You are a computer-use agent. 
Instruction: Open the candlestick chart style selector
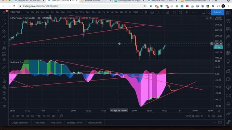[146, 12]
